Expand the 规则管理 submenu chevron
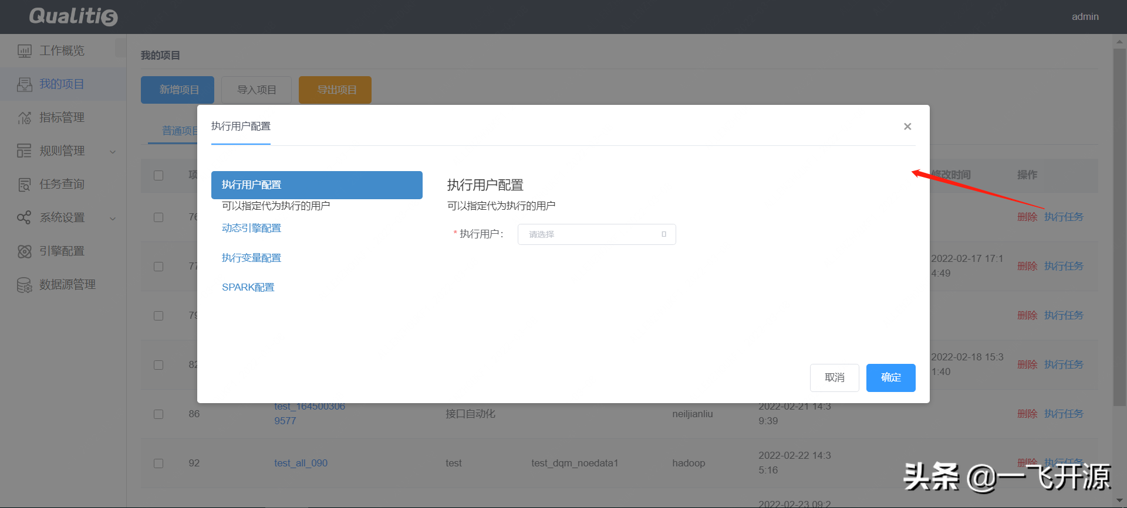 113,152
